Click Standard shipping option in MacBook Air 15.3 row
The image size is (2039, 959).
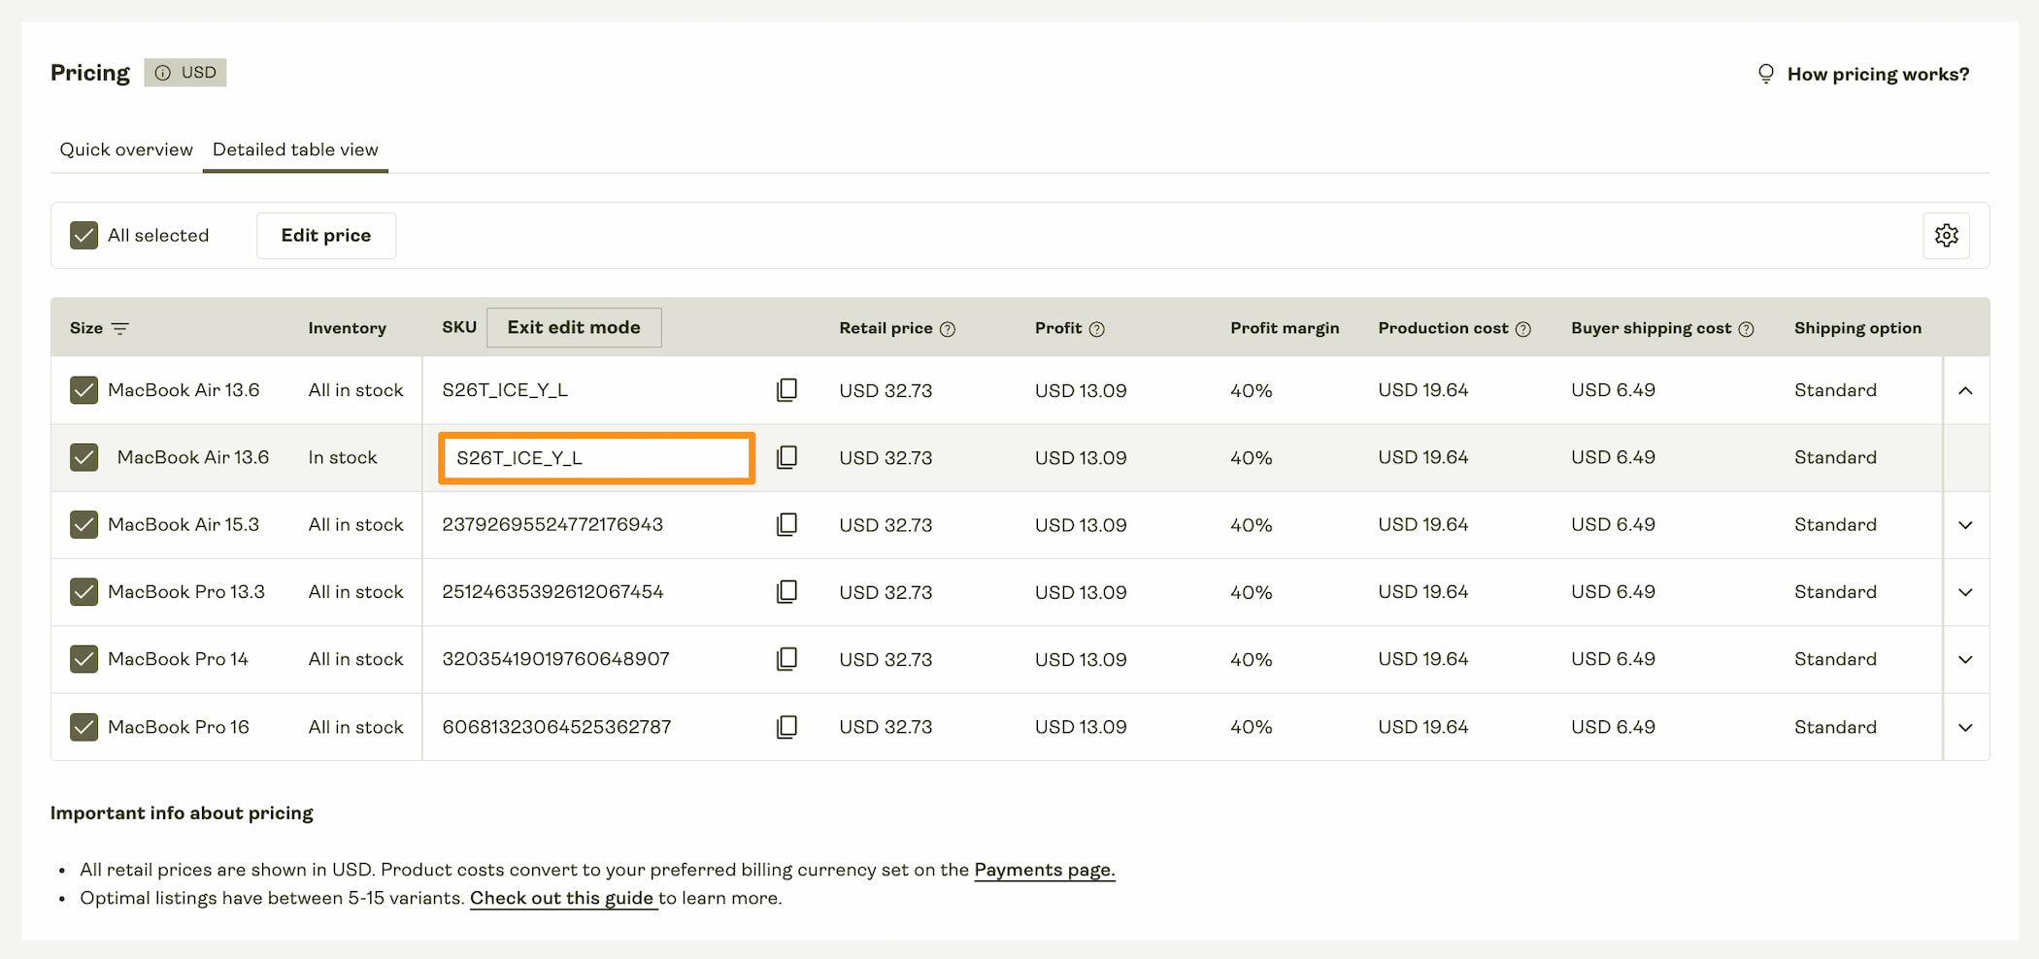coord(1835,524)
